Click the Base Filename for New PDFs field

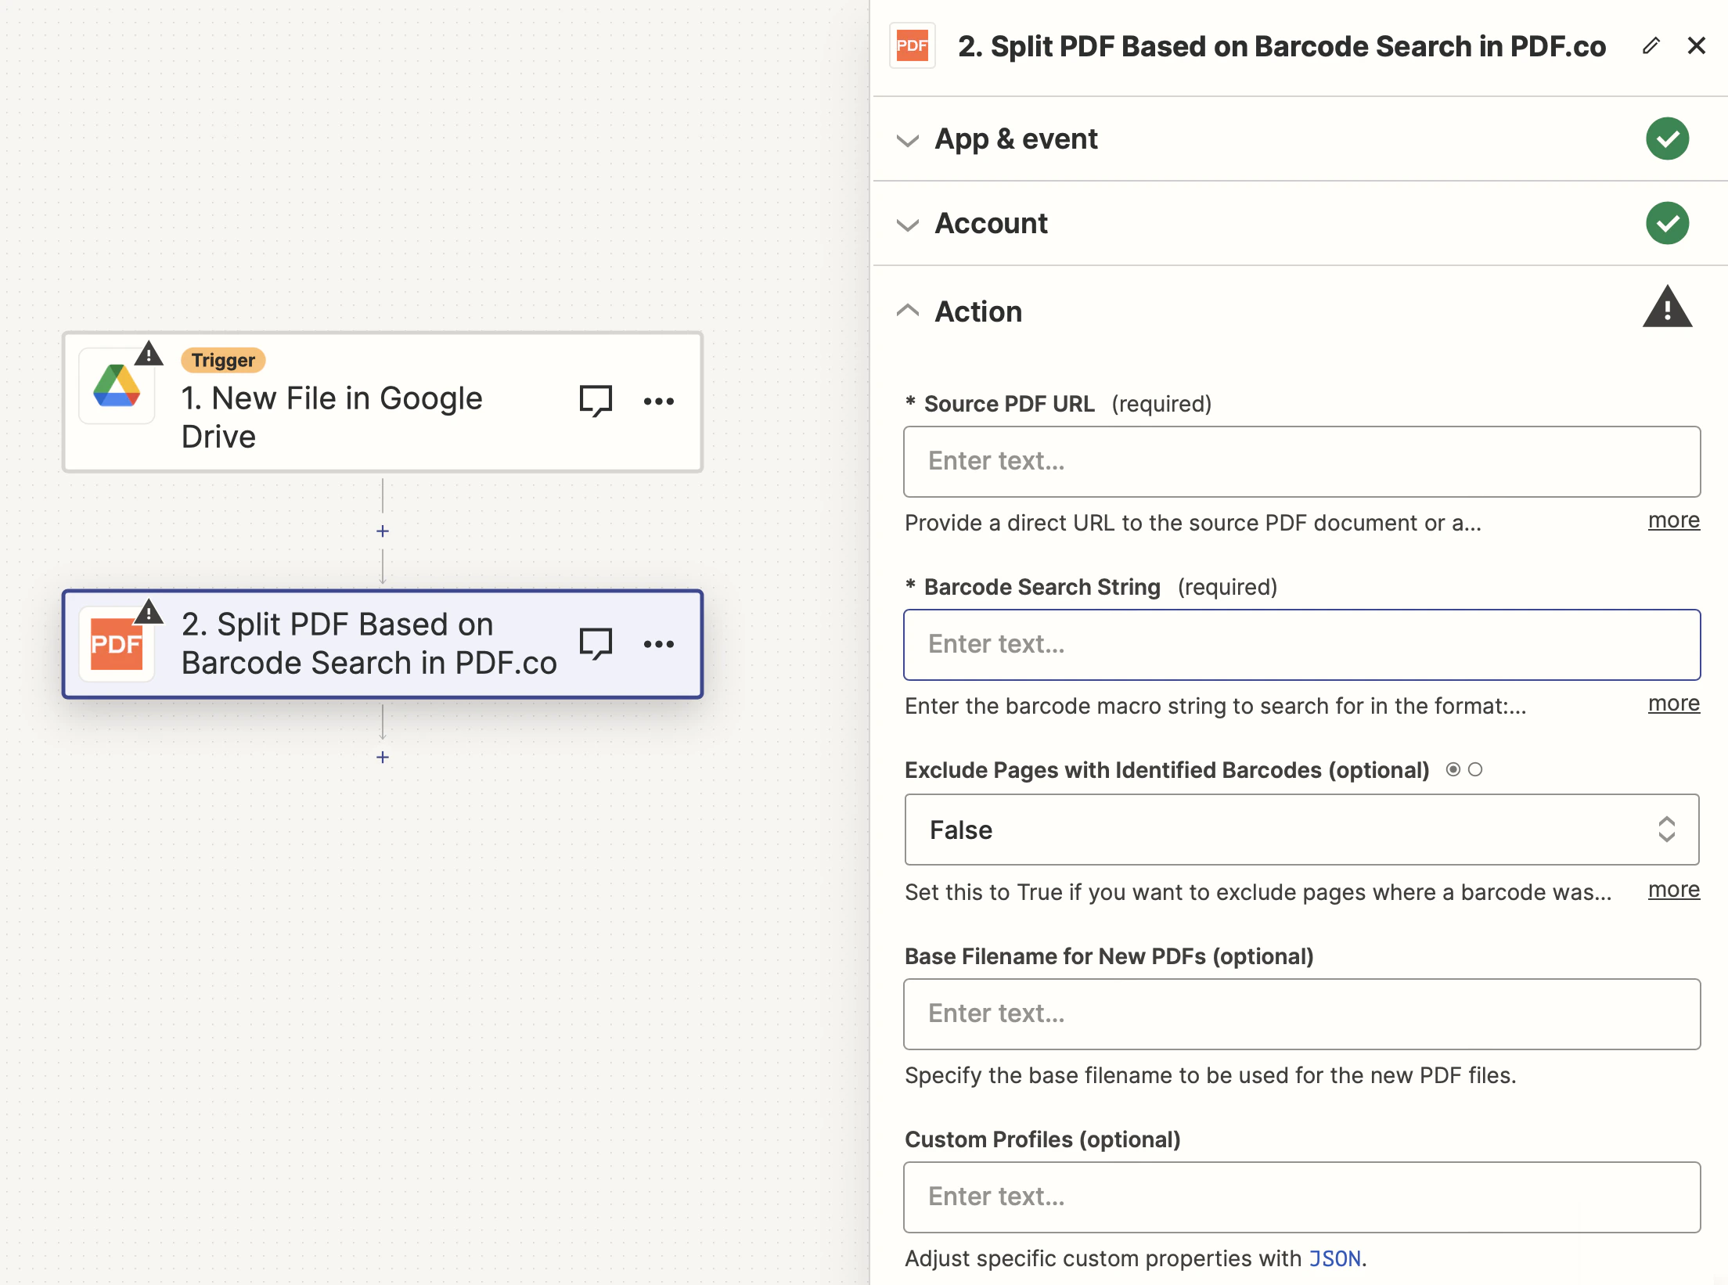[x=1301, y=1014]
